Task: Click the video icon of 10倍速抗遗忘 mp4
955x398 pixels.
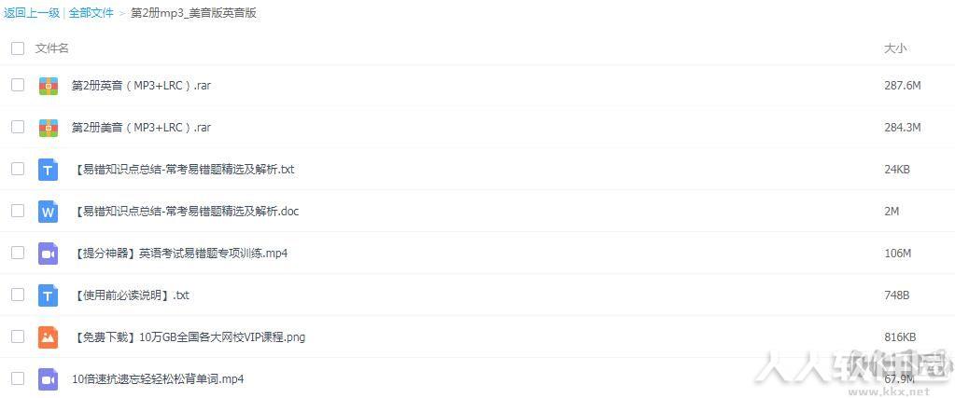Action: 49,379
